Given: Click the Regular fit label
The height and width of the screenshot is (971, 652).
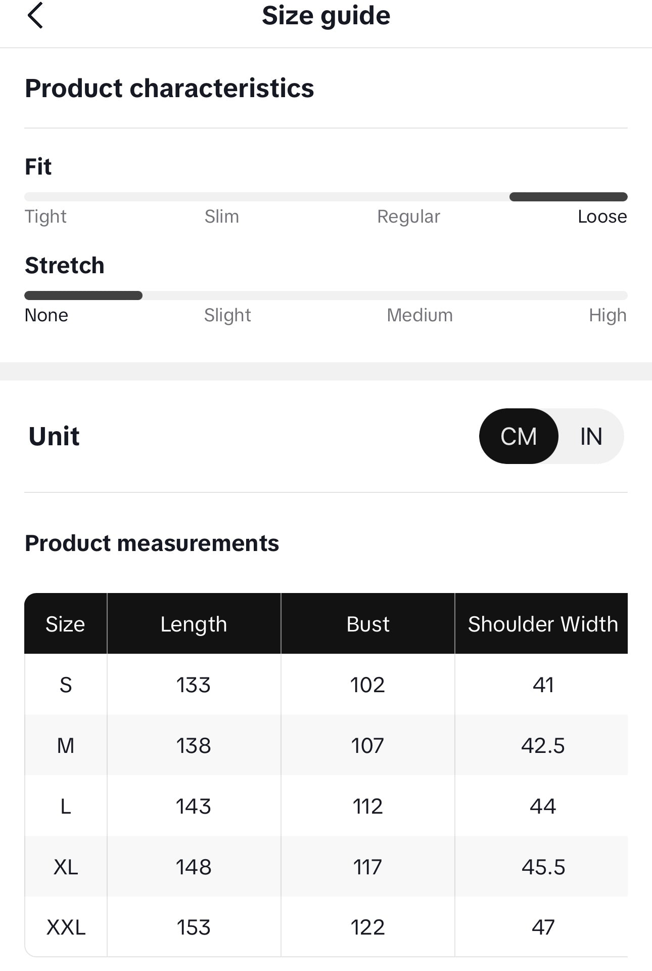Looking at the screenshot, I should coord(408,217).
